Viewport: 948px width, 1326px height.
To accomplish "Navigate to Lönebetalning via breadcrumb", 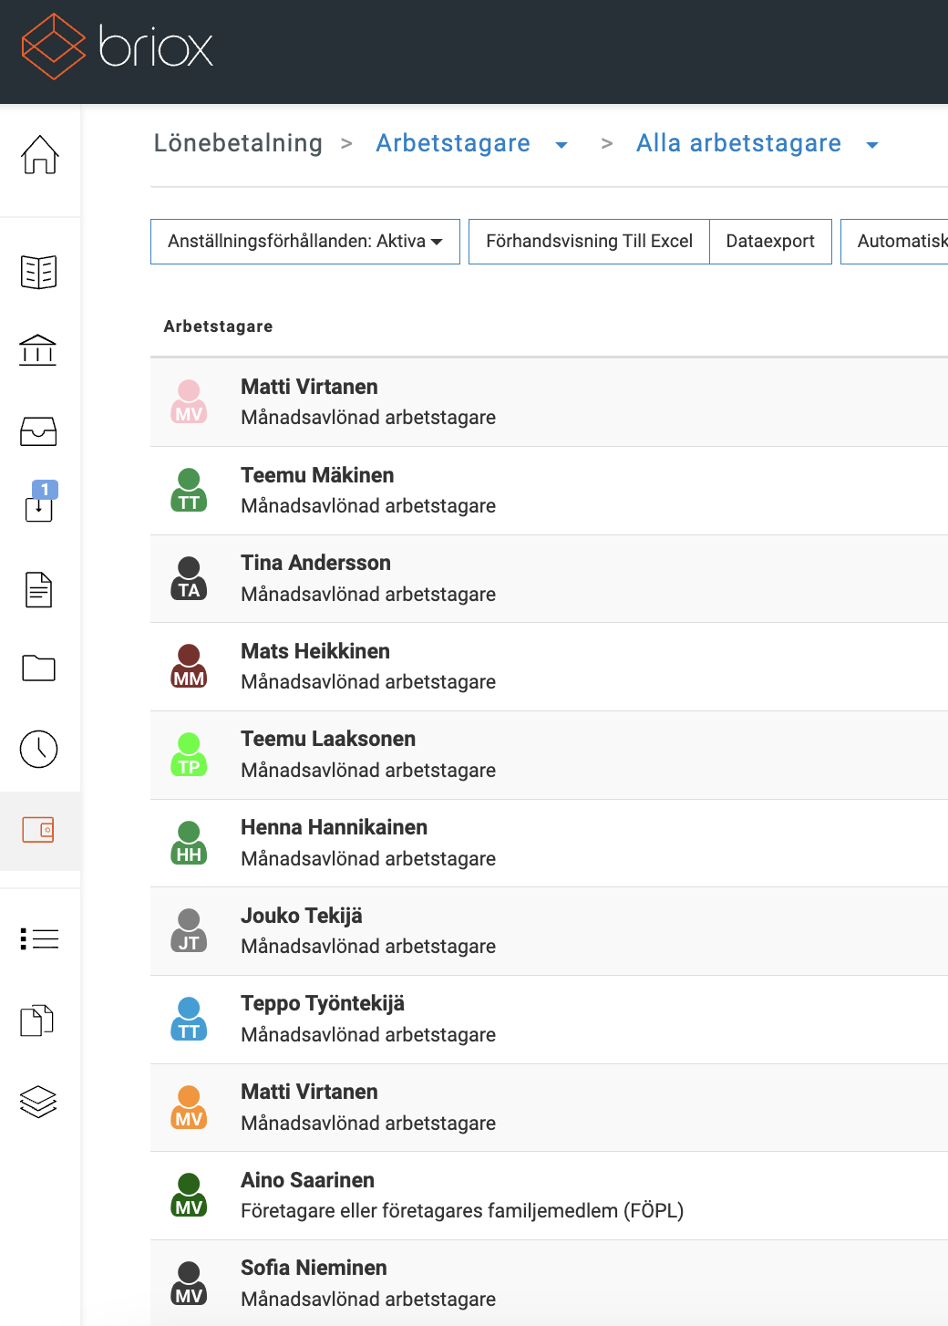I will (x=239, y=143).
